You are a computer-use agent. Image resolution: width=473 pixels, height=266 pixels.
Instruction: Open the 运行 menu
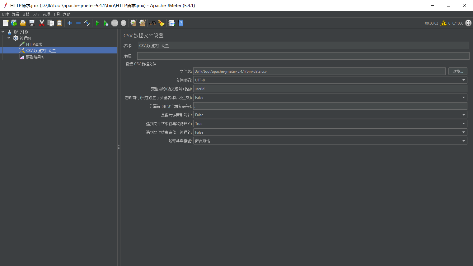[35, 14]
